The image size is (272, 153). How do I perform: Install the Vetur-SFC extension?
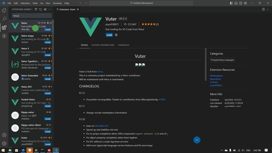pyautogui.click(x=48, y=93)
